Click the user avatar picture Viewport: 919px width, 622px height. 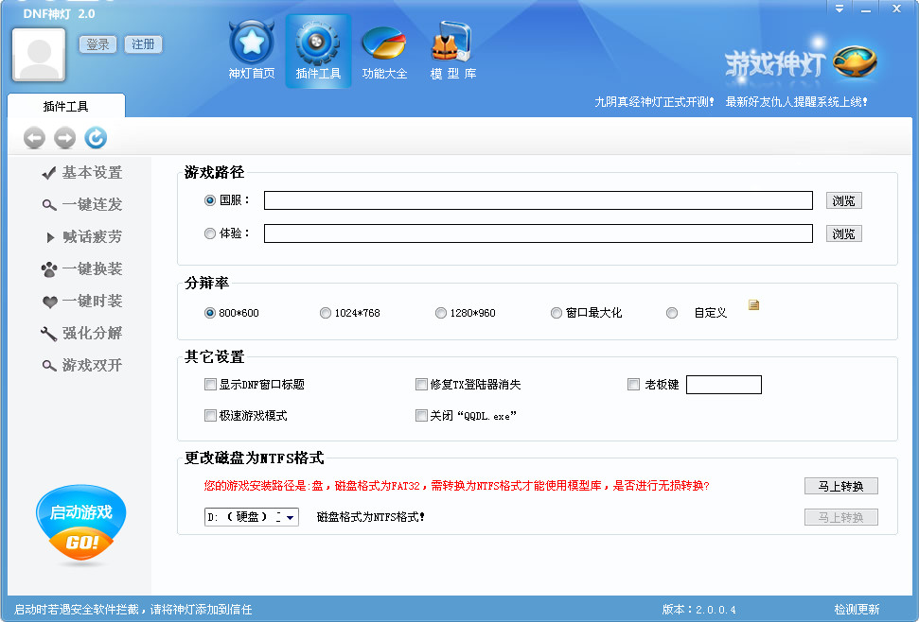[x=39, y=55]
